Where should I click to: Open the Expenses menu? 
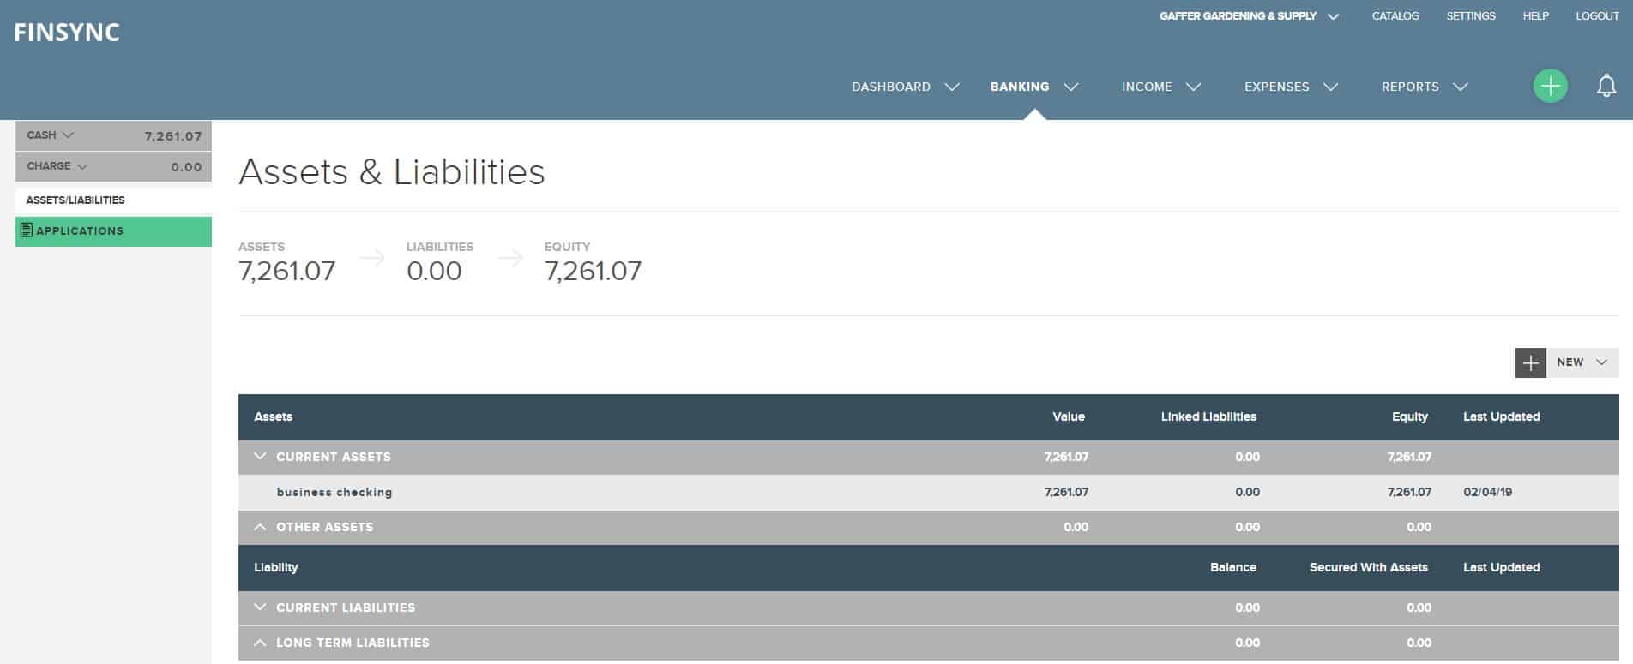click(x=1277, y=87)
